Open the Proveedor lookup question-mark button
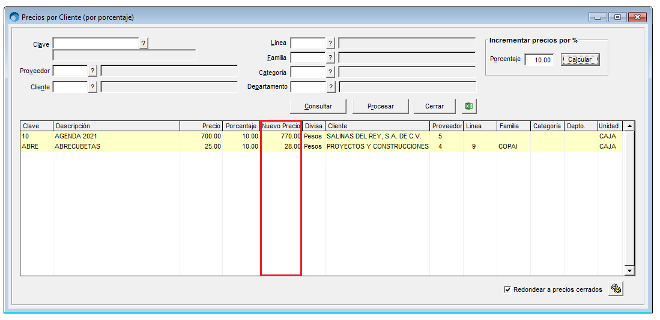The image size is (660, 320). click(x=92, y=71)
